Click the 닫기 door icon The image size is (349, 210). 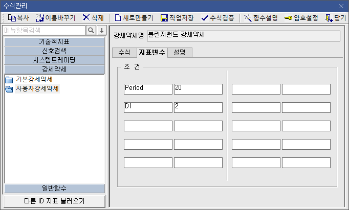[x=329, y=18]
